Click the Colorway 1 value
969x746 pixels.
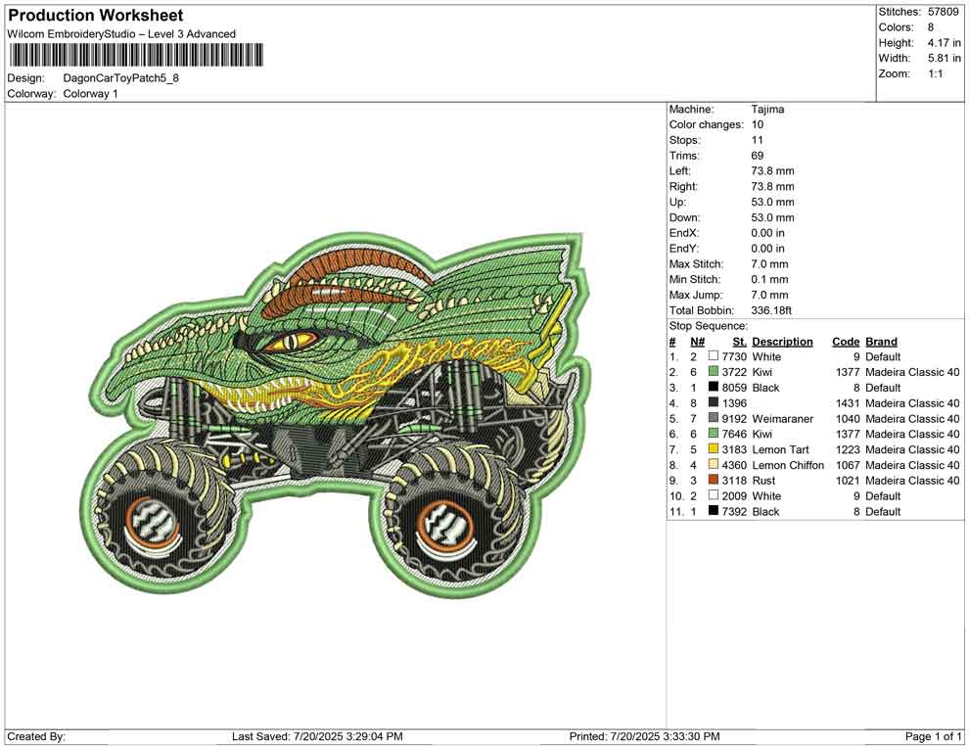tap(90, 94)
